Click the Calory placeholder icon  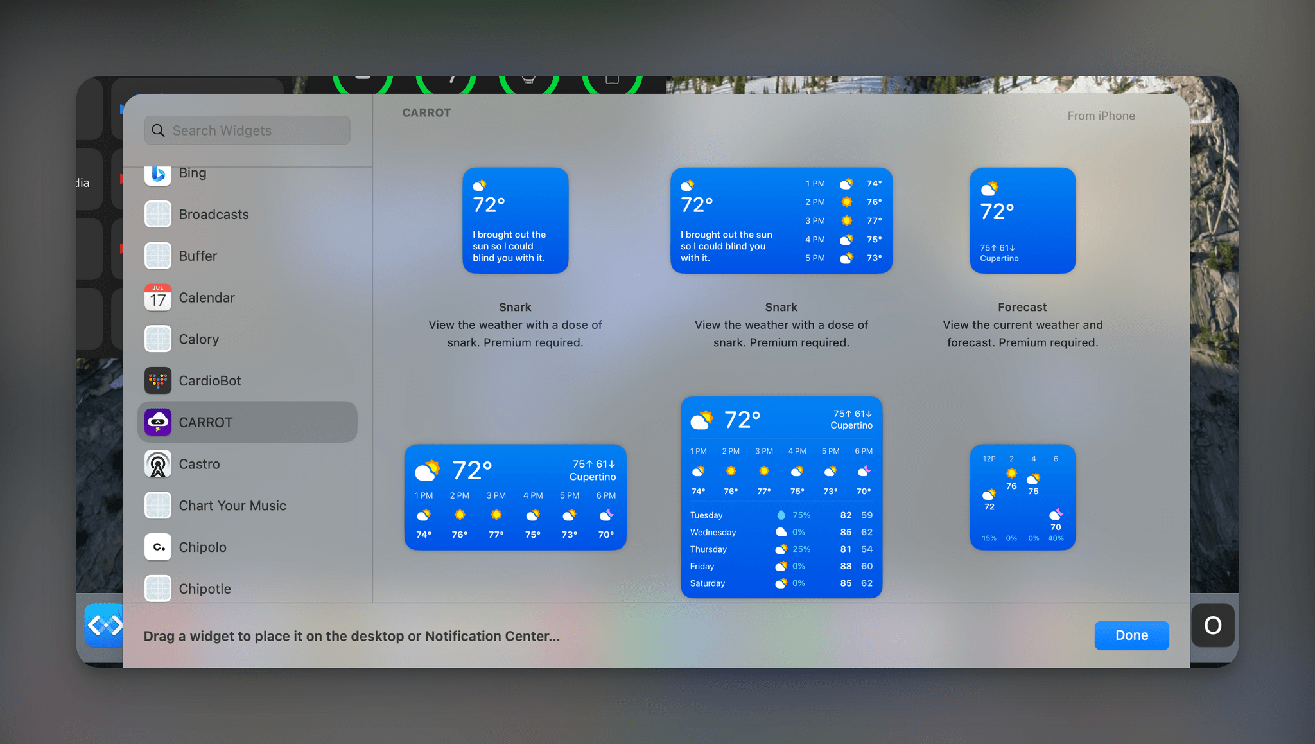(158, 339)
